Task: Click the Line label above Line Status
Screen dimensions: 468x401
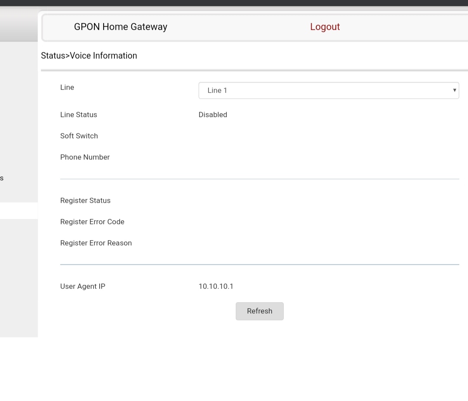Action: [67, 87]
